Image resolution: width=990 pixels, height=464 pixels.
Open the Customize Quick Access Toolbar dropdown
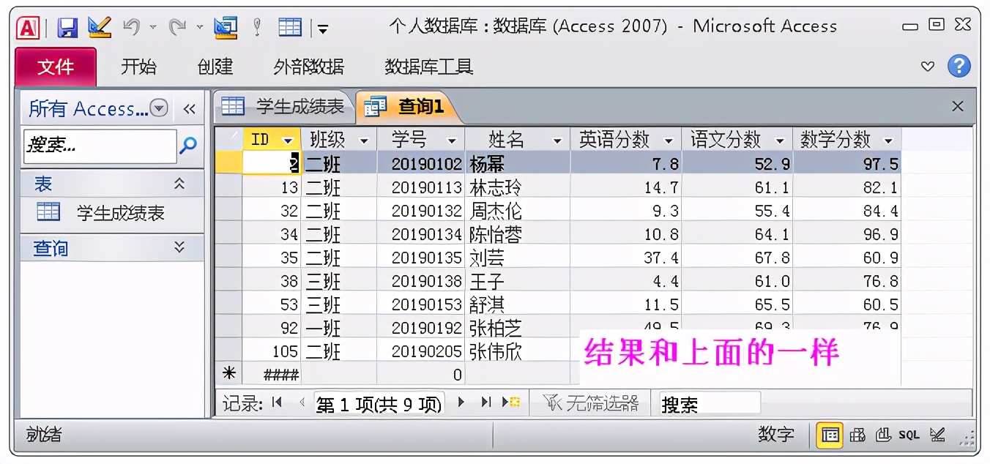[x=322, y=27]
